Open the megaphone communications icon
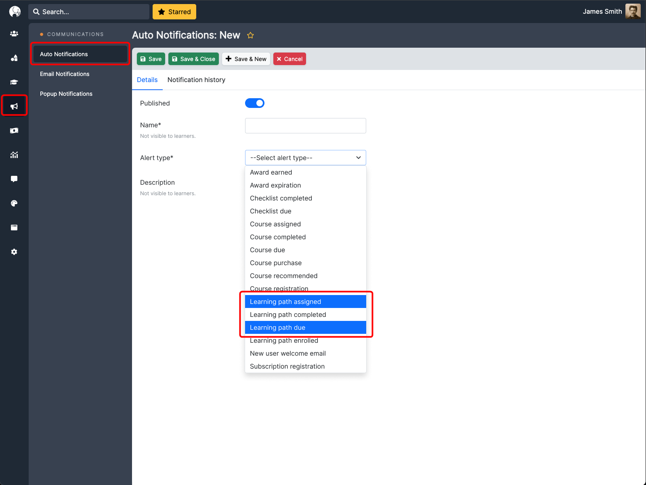 14,106
